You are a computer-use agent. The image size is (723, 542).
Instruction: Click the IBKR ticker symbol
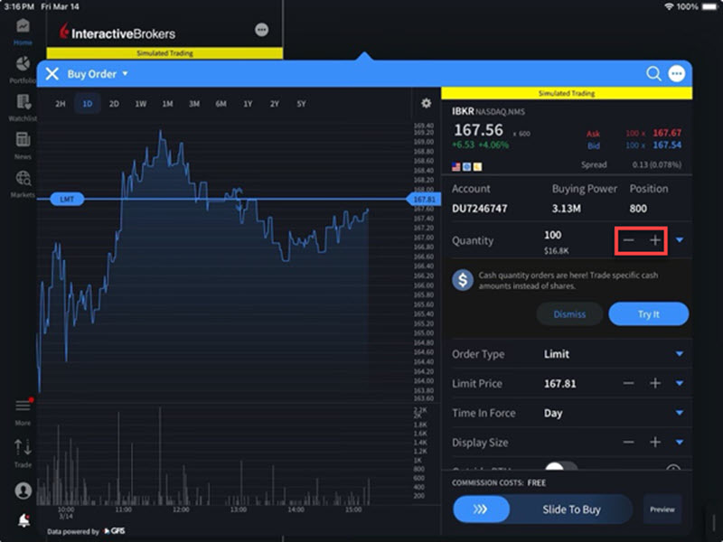(463, 111)
